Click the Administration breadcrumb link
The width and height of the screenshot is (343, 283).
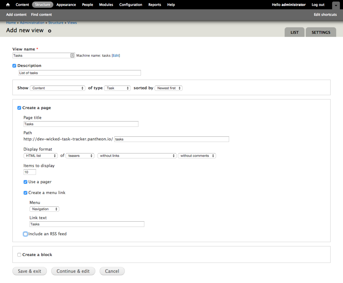pos(32,23)
